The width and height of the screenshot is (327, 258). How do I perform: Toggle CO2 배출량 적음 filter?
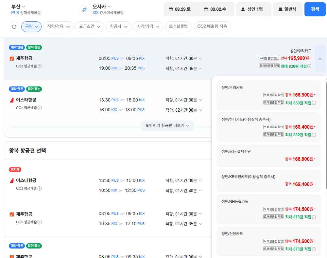212,27
